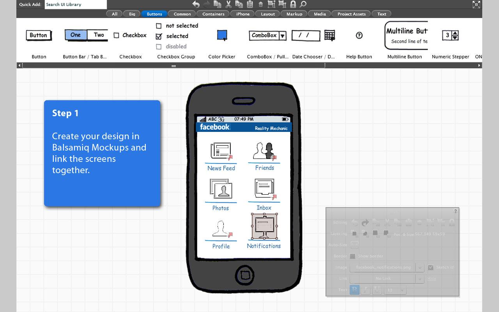The image size is (499, 312).
Task: Click the Paste clipboard icon in the top toolbar
Action: [x=250, y=4]
